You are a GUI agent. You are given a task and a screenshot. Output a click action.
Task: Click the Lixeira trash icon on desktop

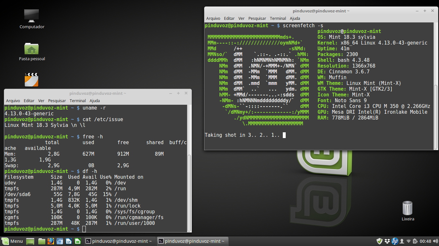(x=408, y=211)
